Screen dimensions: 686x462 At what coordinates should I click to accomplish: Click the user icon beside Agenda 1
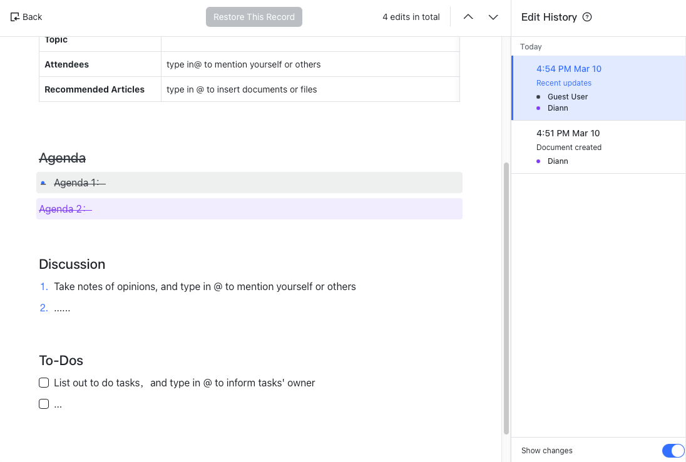(43, 183)
